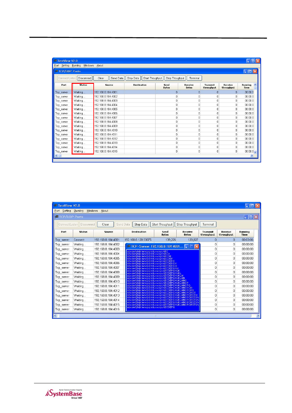Open the Port menu in the upper TestView window
292x413 pixels.
click(x=57, y=65)
